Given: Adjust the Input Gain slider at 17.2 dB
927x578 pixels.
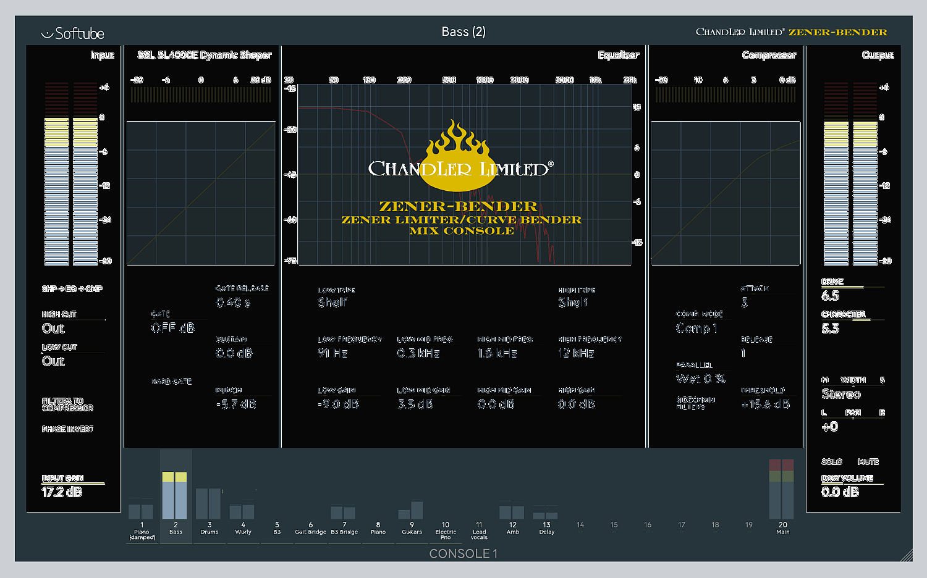Looking at the screenshot, I should [74, 484].
